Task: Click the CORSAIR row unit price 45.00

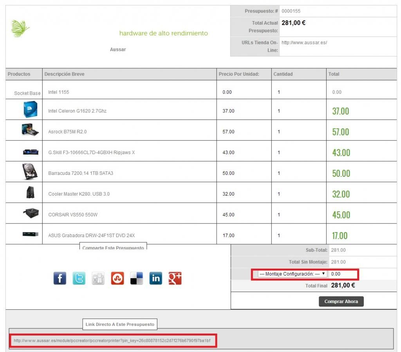Action: click(x=228, y=214)
